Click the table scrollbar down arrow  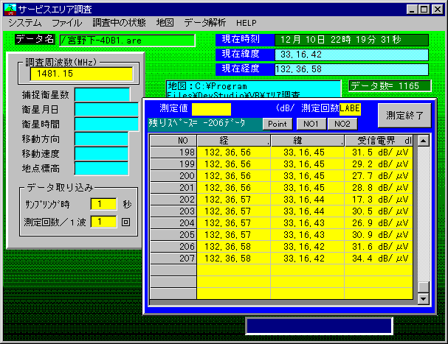[x=423, y=298]
